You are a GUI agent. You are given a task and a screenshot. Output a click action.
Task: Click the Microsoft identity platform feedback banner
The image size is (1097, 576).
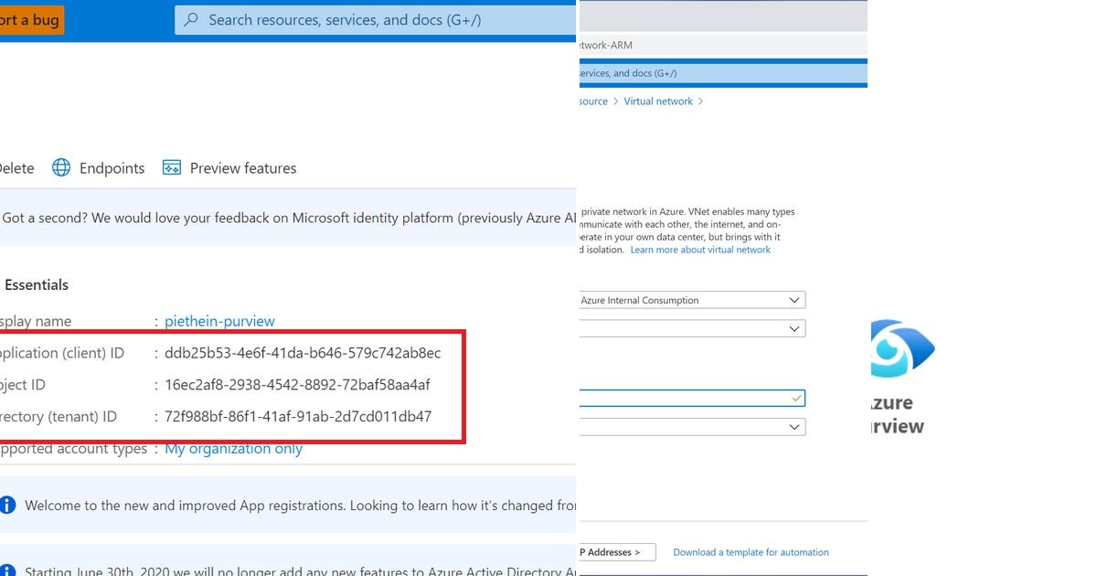click(x=288, y=218)
